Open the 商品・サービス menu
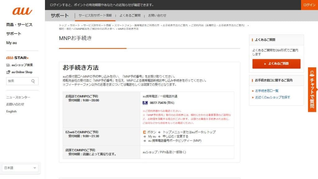Image resolution: width=318 pixels, height=179 pixels. pos(19,25)
